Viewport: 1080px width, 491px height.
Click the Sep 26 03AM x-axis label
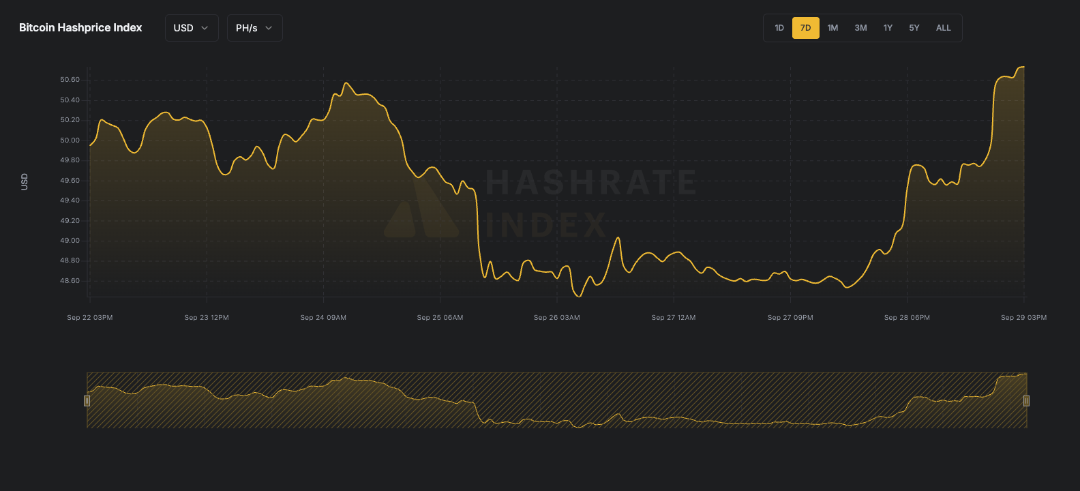coord(556,318)
